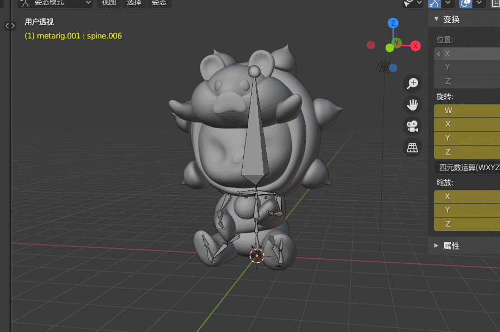Click the light object concentric circles icon
Image resolution: width=500 pixels, height=332 pixels.
(x=384, y=67)
